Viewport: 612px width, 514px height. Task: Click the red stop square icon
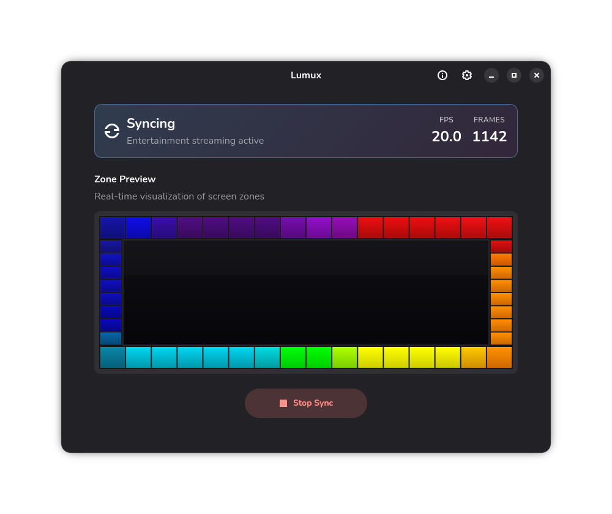(283, 403)
